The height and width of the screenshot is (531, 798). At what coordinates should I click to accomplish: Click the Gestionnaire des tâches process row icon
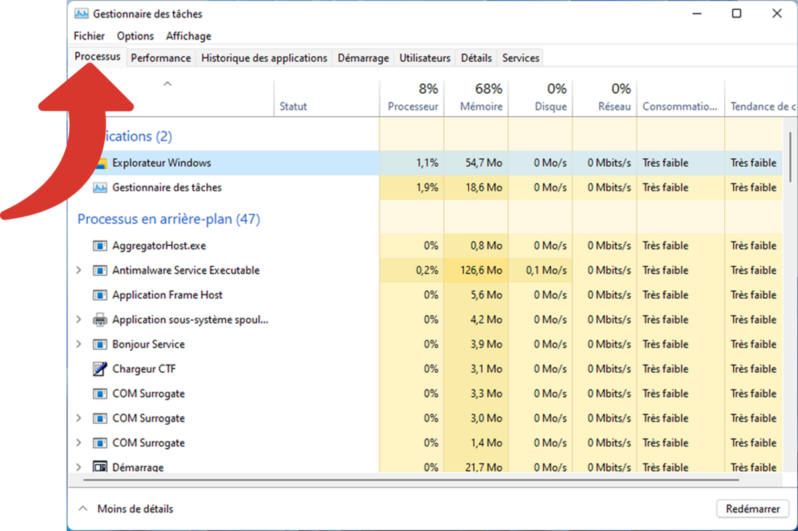click(x=100, y=188)
